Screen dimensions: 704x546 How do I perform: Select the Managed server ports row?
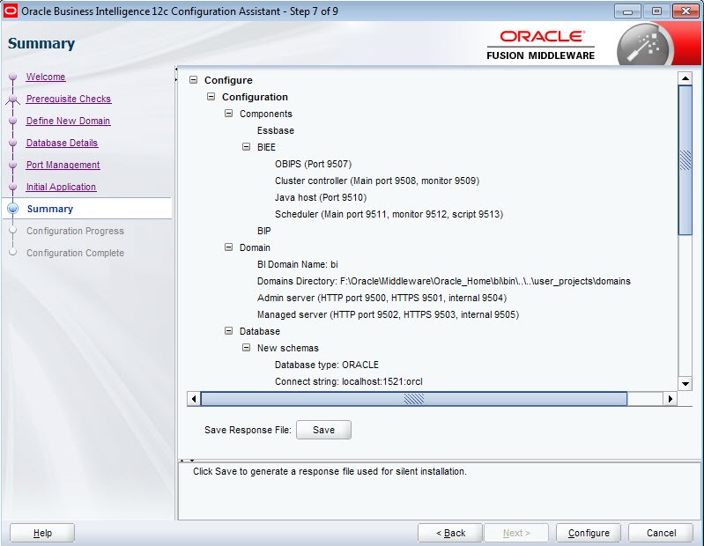click(388, 314)
